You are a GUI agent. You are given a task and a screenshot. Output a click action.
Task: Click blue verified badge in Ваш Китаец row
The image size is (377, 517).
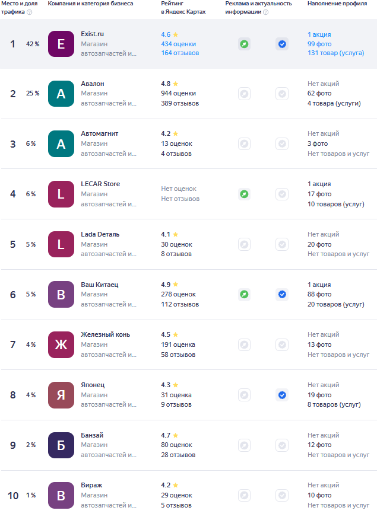[x=282, y=295]
